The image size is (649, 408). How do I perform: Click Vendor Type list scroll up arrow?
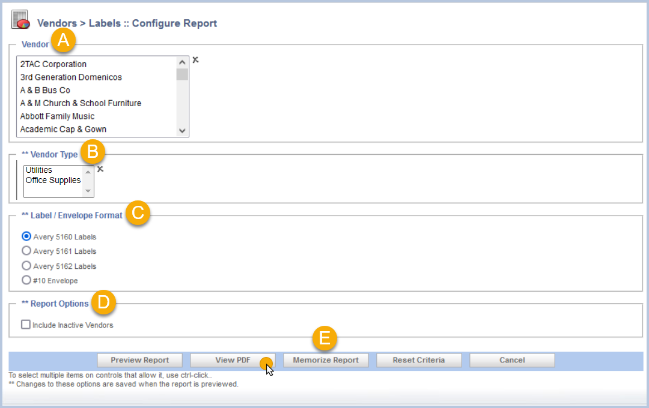tap(88, 172)
